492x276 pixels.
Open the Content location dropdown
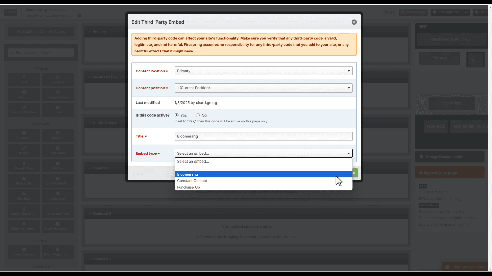tap(263, 71)
